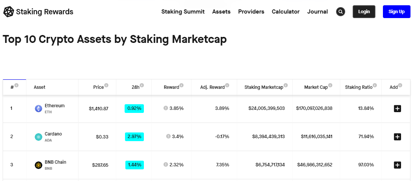Viewport: 412px width, 181px height.
Task: Add Ethereum using the plus icon
Action: (x=397, y=108)
